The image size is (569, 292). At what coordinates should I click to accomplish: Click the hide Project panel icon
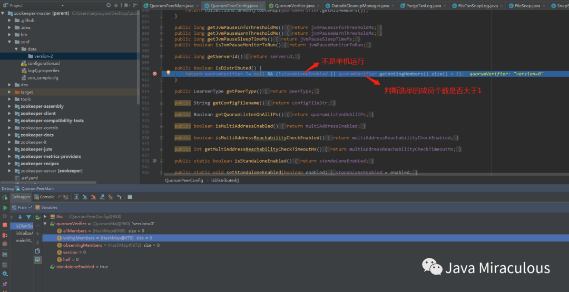point(136,5)
